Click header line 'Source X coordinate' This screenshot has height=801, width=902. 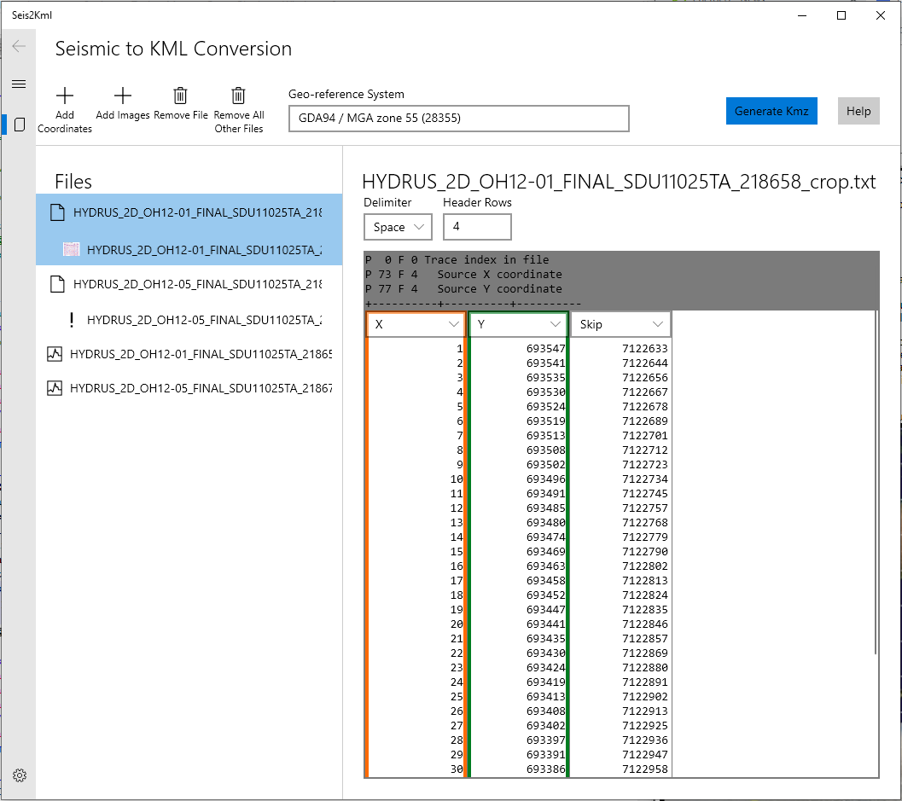[x=499, y=275]
